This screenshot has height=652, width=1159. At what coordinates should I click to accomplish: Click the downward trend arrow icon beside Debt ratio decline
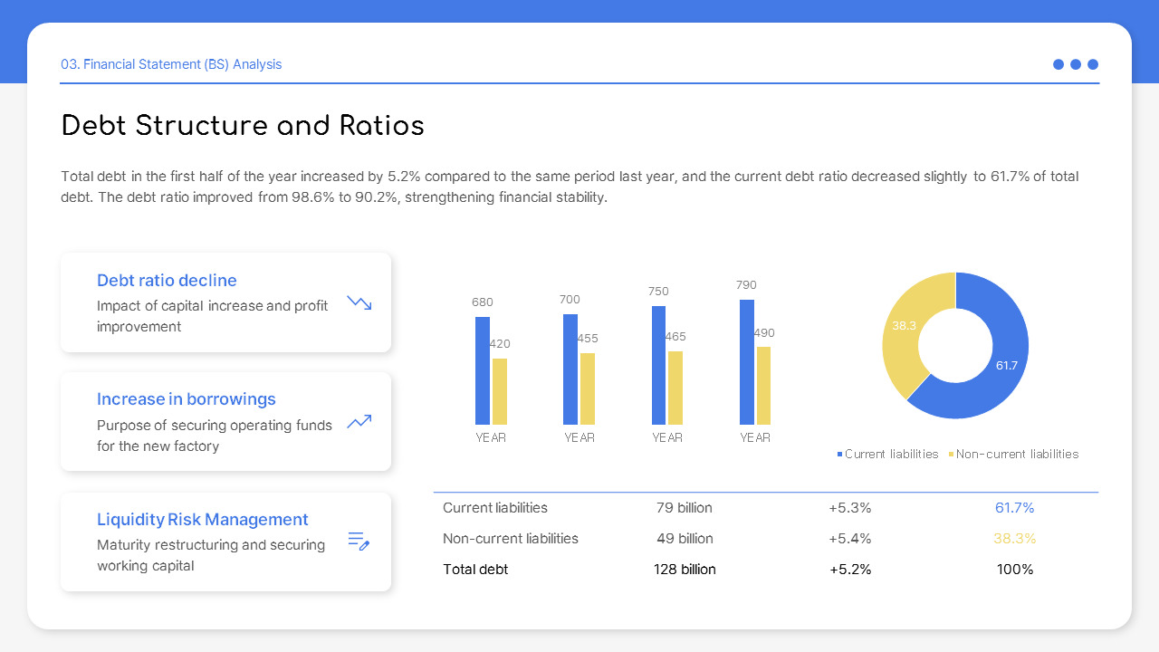pyautogui.click(x=359, y=302)
